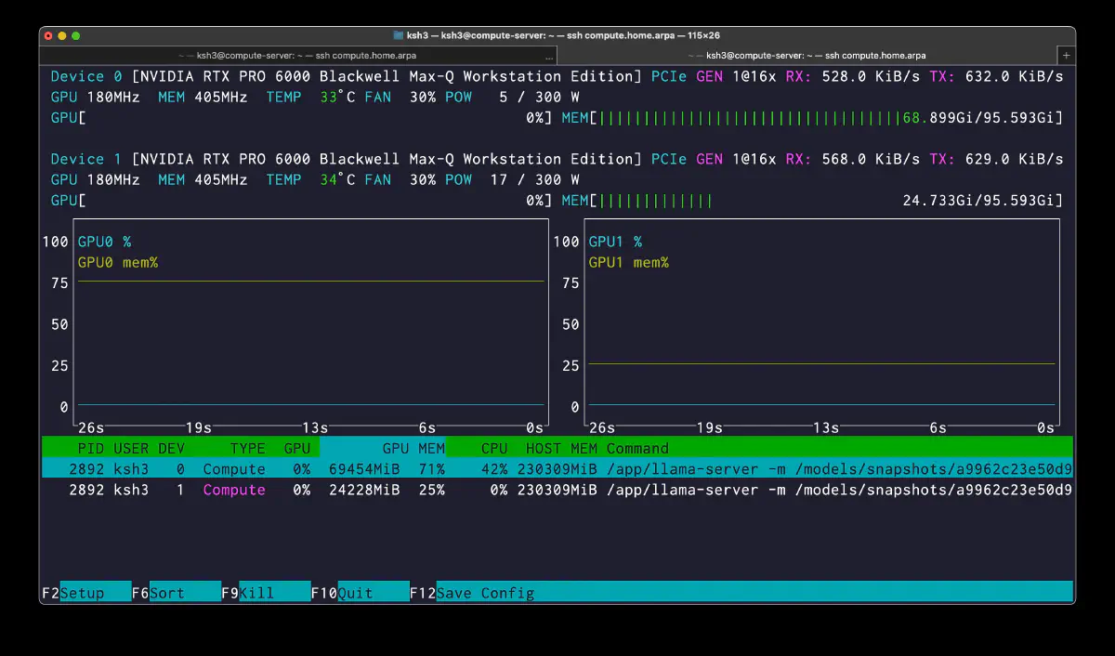Screen dimensions: 1115x656
Task: Click the "25%" memory percentage cell
Action: [431, 490]
